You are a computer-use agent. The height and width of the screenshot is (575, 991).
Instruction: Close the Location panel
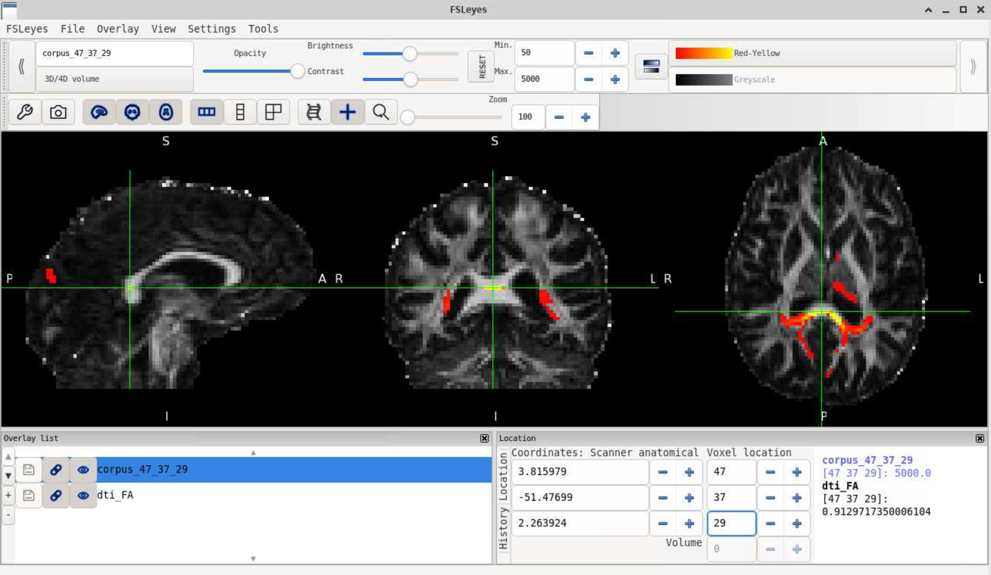coord(980,438)
